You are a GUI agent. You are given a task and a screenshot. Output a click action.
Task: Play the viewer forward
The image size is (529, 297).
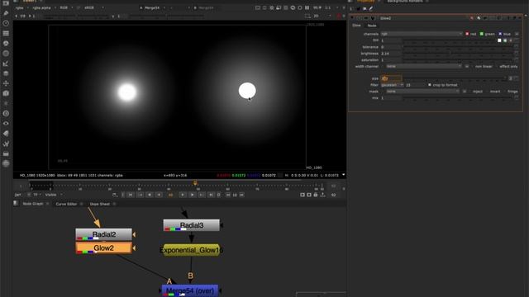[192, 195]
